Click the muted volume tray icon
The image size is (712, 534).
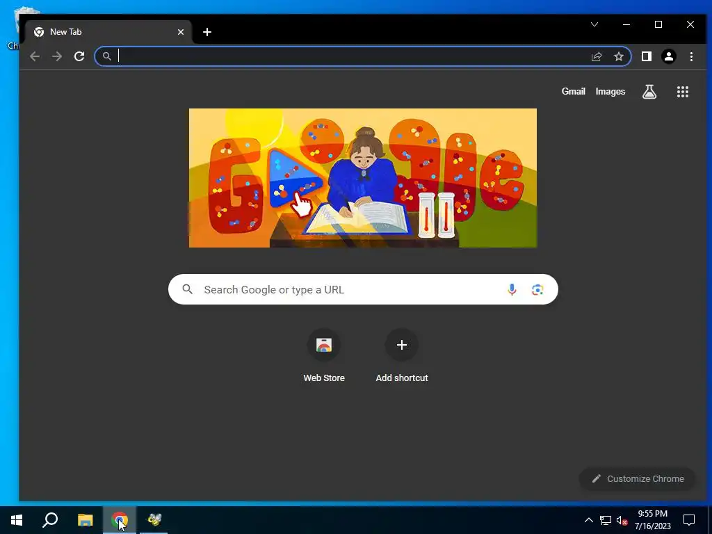click(x=622, y=520)
